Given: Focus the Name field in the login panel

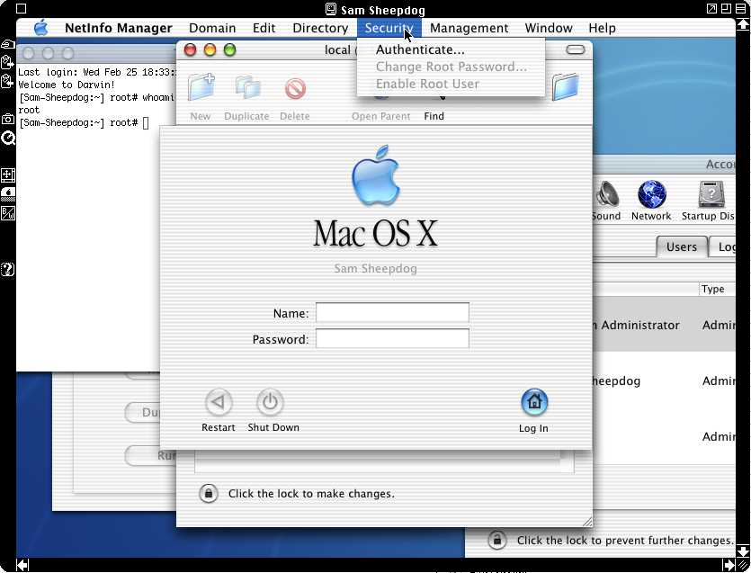Looking at the screenshot, I should pos(392,313).
